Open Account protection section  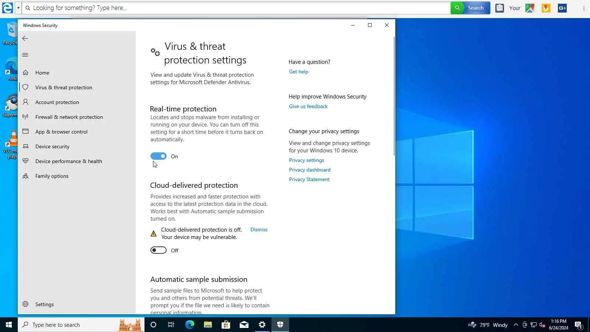[x=77, y=102]
